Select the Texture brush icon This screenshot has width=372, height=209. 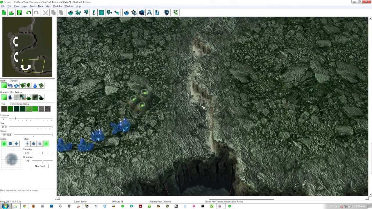coord(4,85)
